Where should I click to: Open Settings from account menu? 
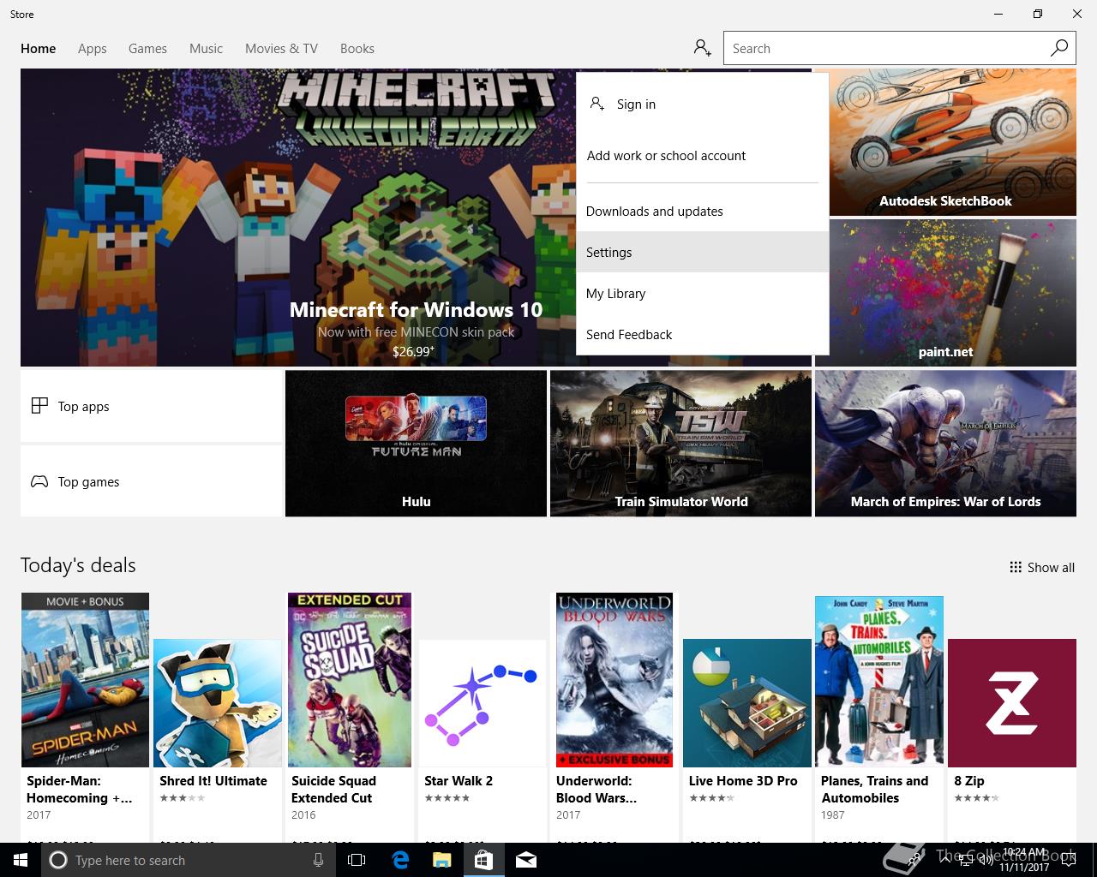[x=703, y=252]
